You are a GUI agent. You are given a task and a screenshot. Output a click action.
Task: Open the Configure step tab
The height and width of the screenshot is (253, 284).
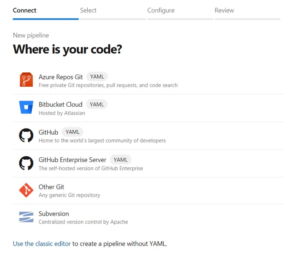click(x=161, y=10)
